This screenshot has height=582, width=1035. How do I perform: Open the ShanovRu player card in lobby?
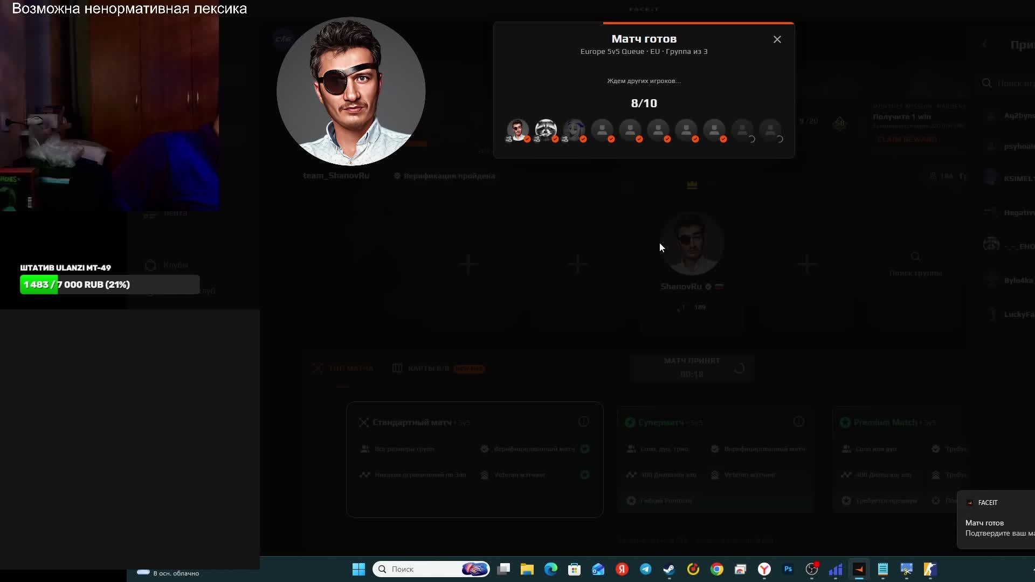coord(692,264)
